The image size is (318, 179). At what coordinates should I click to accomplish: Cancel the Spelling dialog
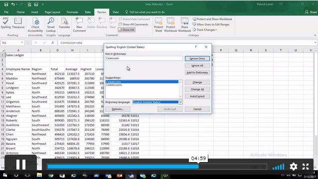[197, 109]
